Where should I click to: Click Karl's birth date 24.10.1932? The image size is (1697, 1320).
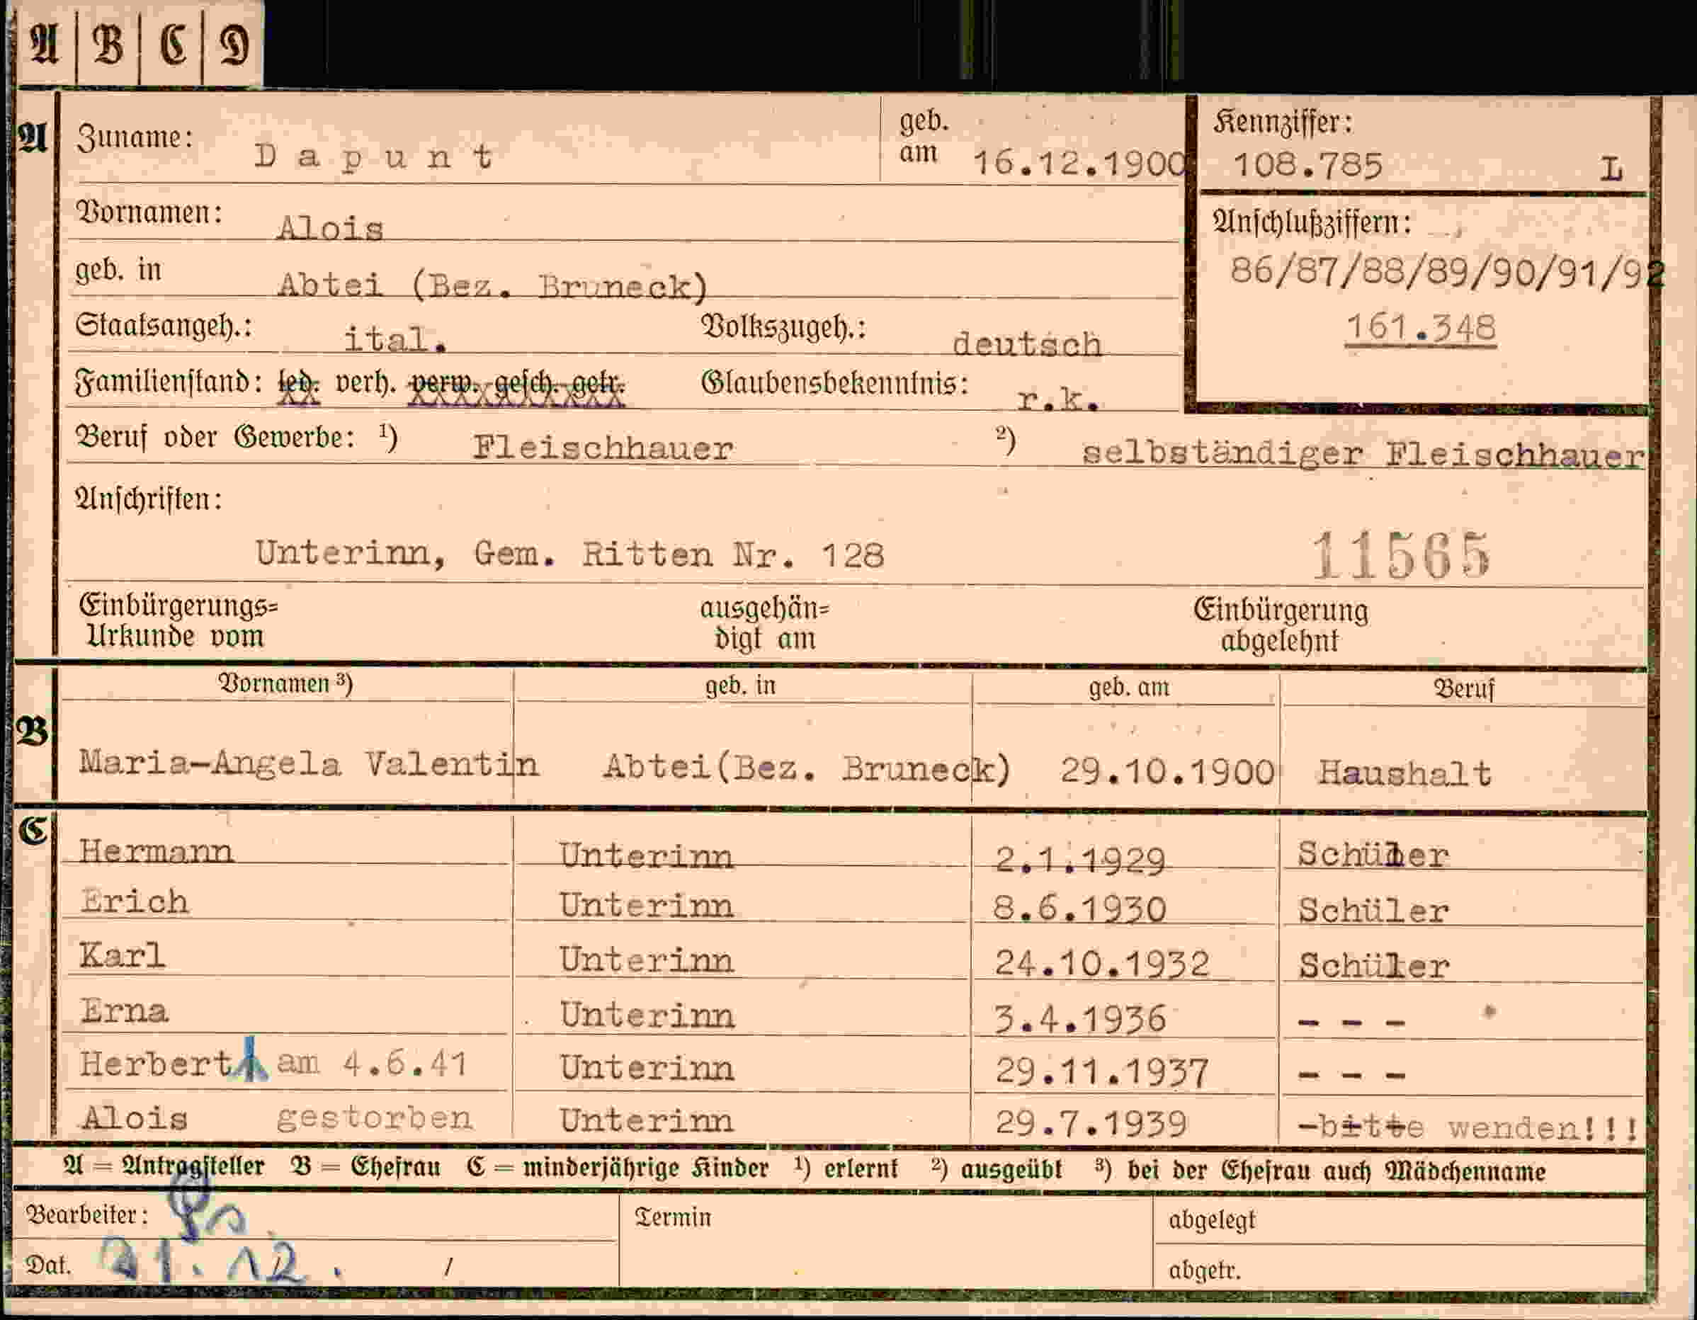pos(1102,965)
